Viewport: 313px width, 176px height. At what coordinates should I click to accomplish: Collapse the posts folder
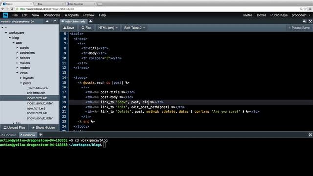pos(21,83)
